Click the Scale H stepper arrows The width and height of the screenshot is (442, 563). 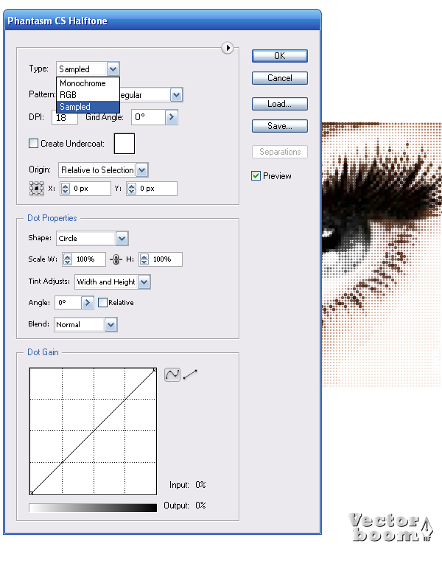144,259
